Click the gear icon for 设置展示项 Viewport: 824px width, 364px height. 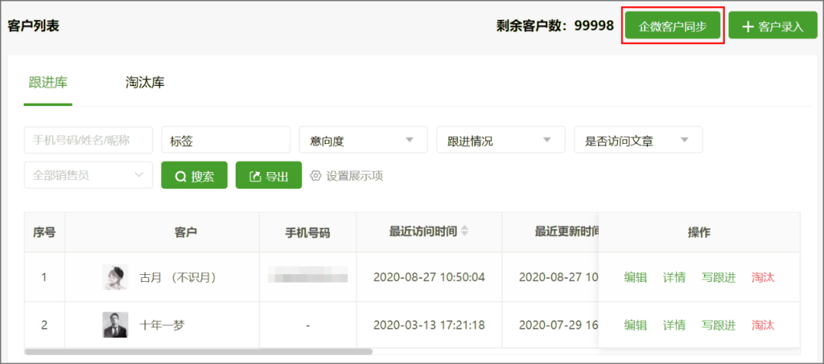[316, 176]
